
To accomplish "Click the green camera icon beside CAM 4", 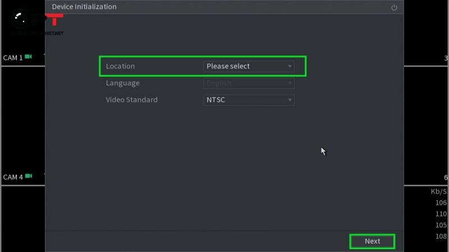I will pyautogui.click(x=28, y=176).
